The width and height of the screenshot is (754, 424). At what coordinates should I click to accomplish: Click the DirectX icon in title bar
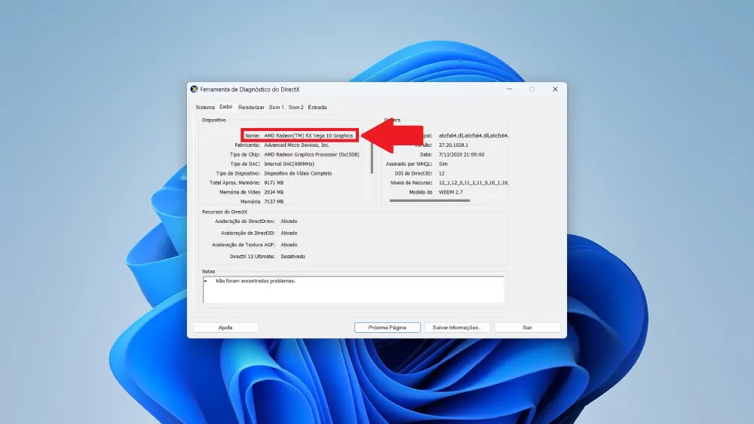tap(195, 89)
